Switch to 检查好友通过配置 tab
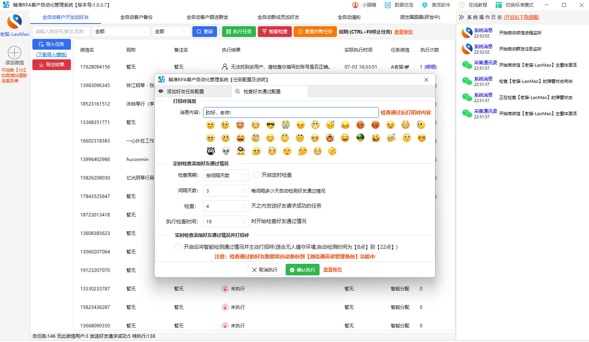Viewport: 589px width, 342px height. pyautogui.click(x=269, y=91)
